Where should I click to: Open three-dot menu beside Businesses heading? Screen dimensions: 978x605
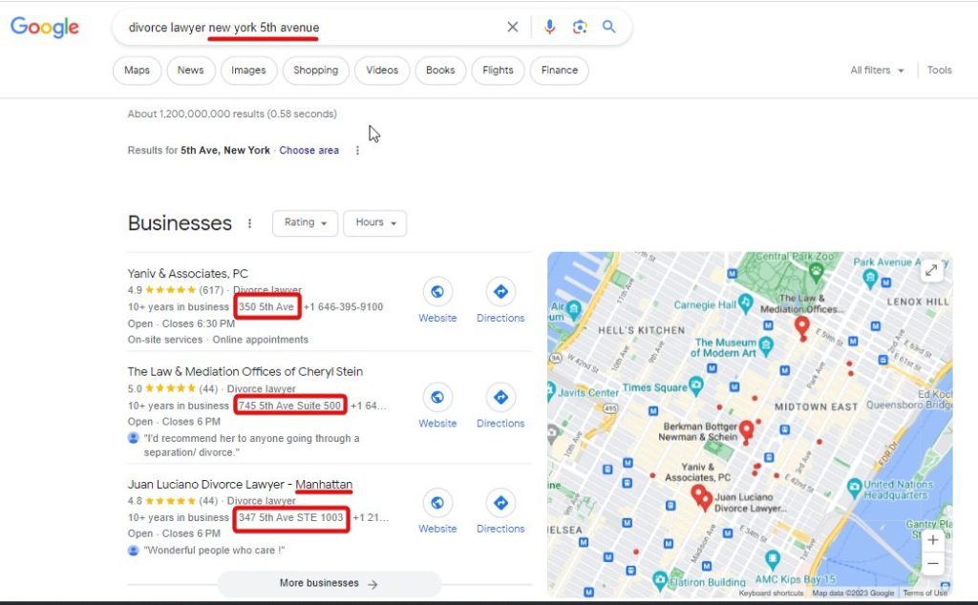tap(249, 223)
